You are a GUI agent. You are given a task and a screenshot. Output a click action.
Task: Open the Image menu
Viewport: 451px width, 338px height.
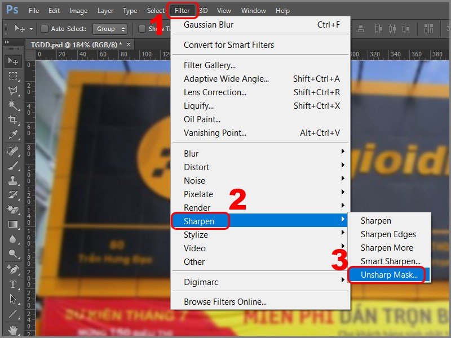[x=78, y=11]
